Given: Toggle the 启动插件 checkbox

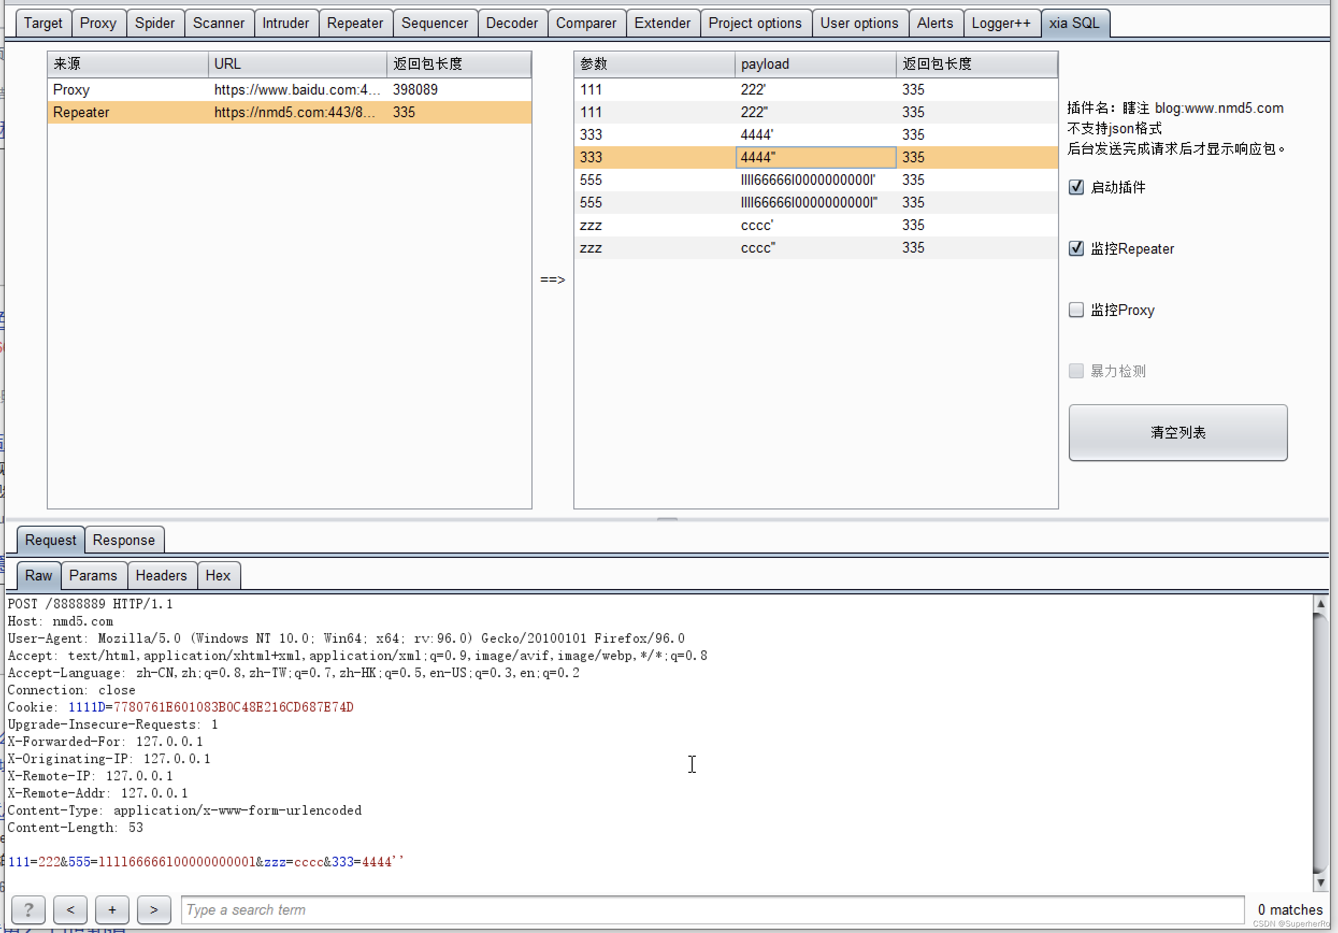Looking at the screenshot, I should (x=1076, y=187).
